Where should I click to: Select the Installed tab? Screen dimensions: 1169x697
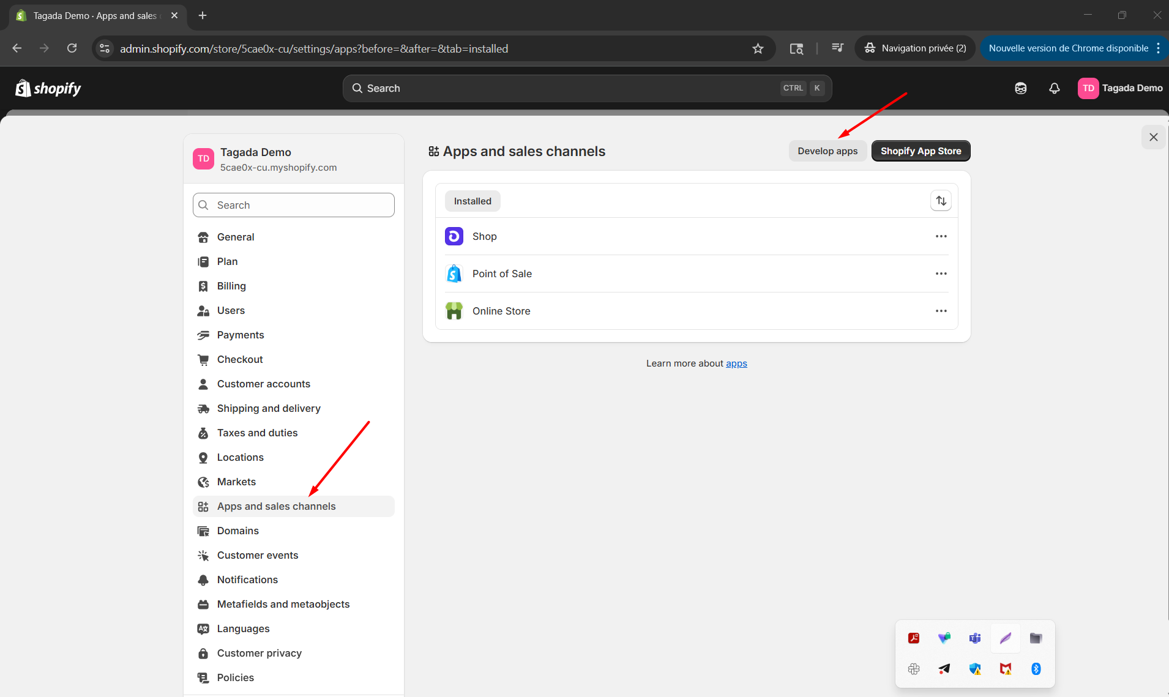[x=472, y=201]
